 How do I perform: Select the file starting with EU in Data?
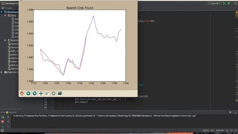click(15, 22)
